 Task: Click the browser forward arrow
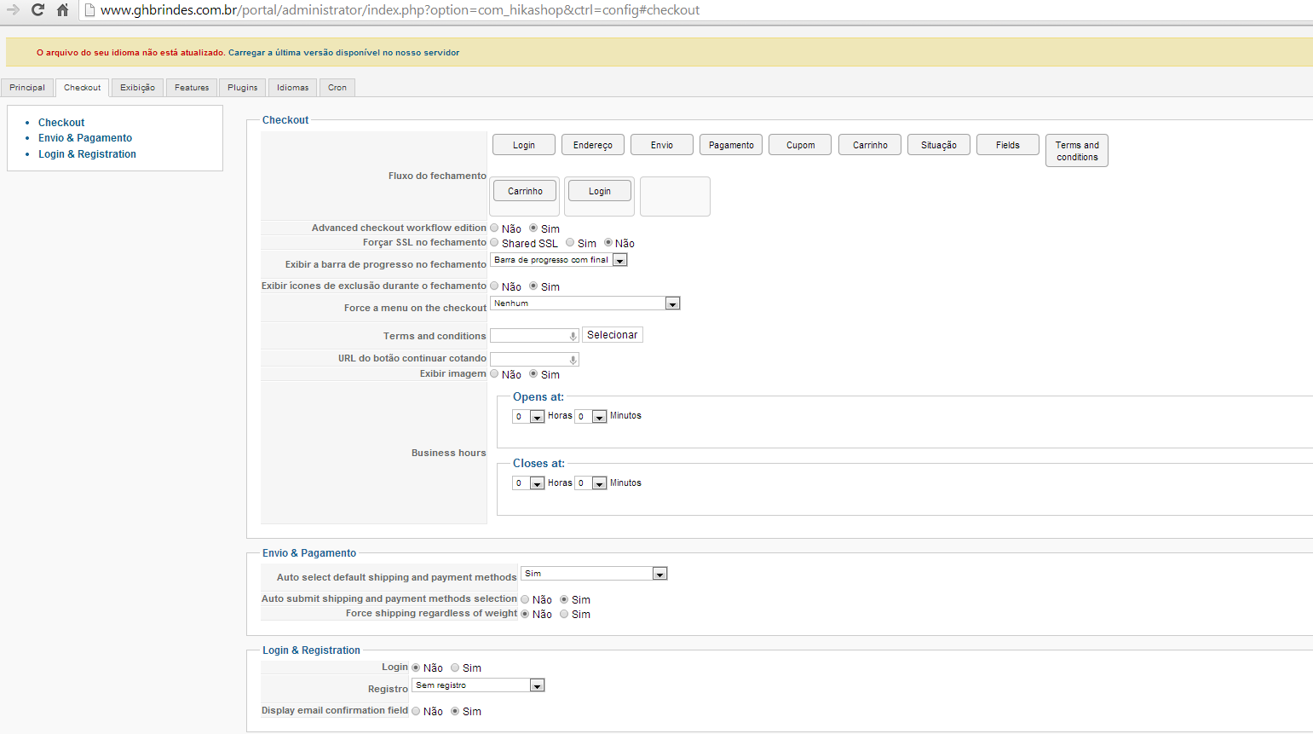tap(13, 10)
